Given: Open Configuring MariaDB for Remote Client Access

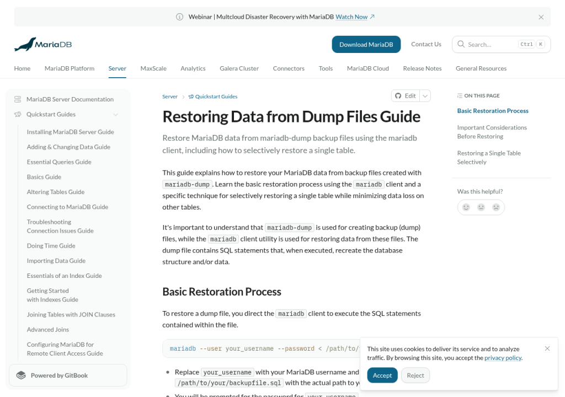Looking at the screenshot, I should tap(65, 349).
